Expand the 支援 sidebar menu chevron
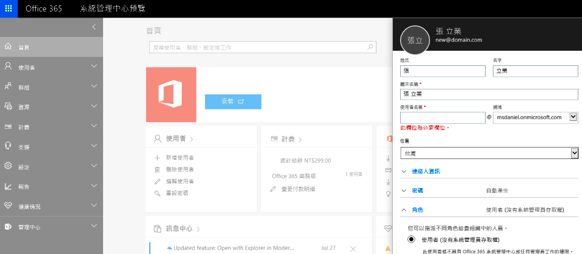582x254 pixels. pyautogui.click(x=94, y=146)
